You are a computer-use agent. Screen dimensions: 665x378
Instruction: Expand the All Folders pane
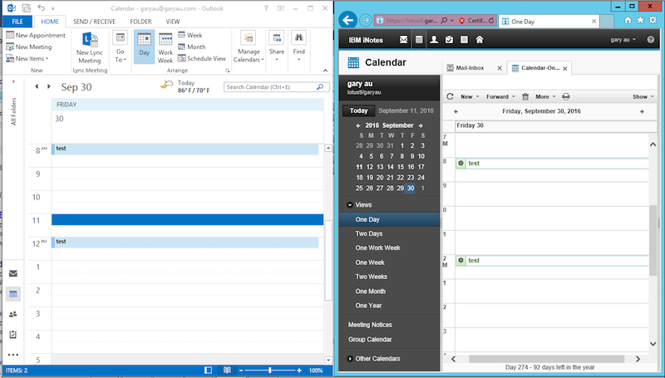[13, 81]
